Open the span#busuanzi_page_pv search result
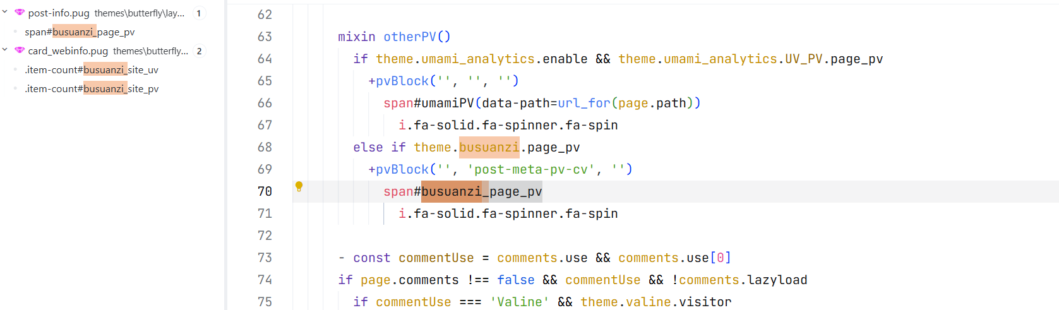Viewport: 1059px width, 310px height. pos(80,32)
